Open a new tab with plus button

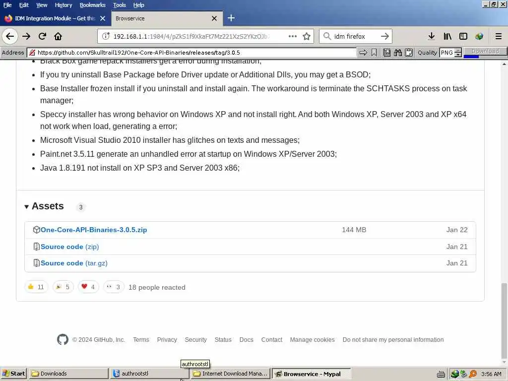[231, 18]
